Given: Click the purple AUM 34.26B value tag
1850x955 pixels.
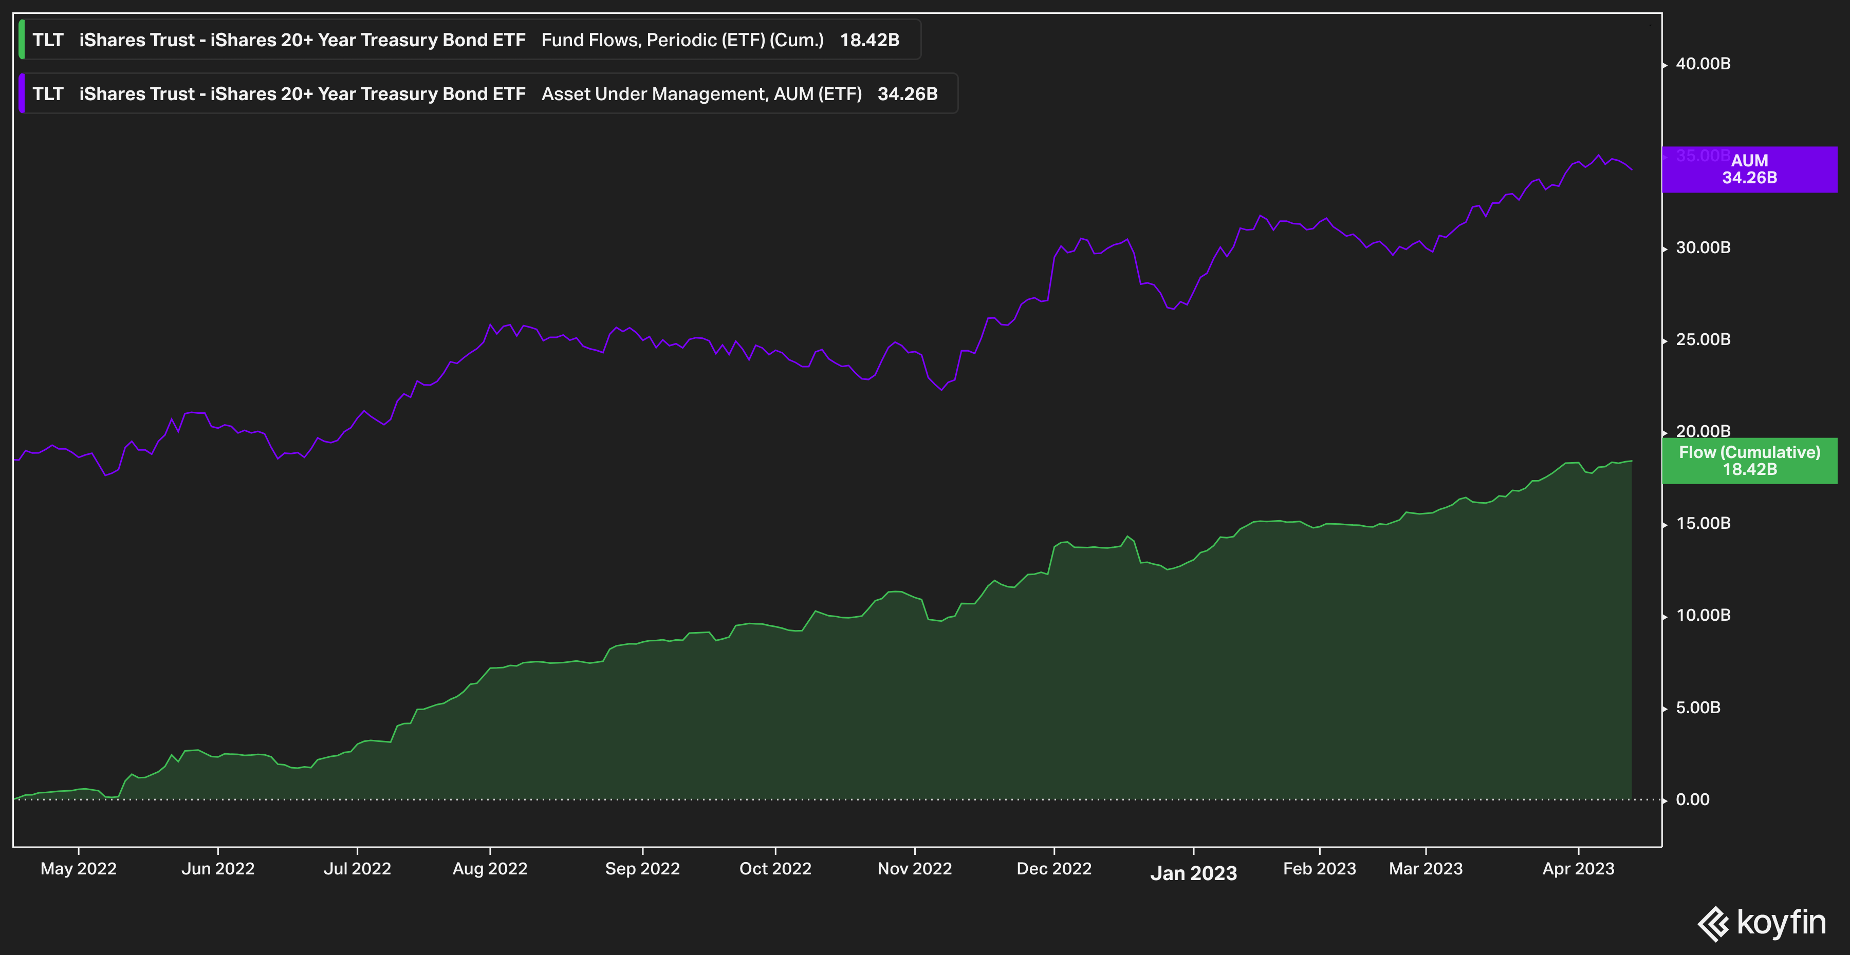Looking at the screenshot, I should coord(1749,169).
